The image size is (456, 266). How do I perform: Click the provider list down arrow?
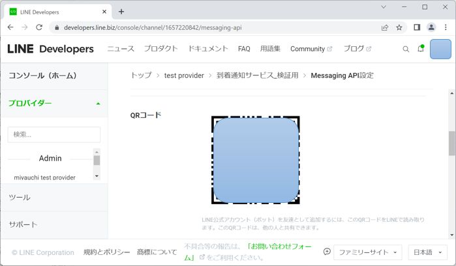point(97,176)
